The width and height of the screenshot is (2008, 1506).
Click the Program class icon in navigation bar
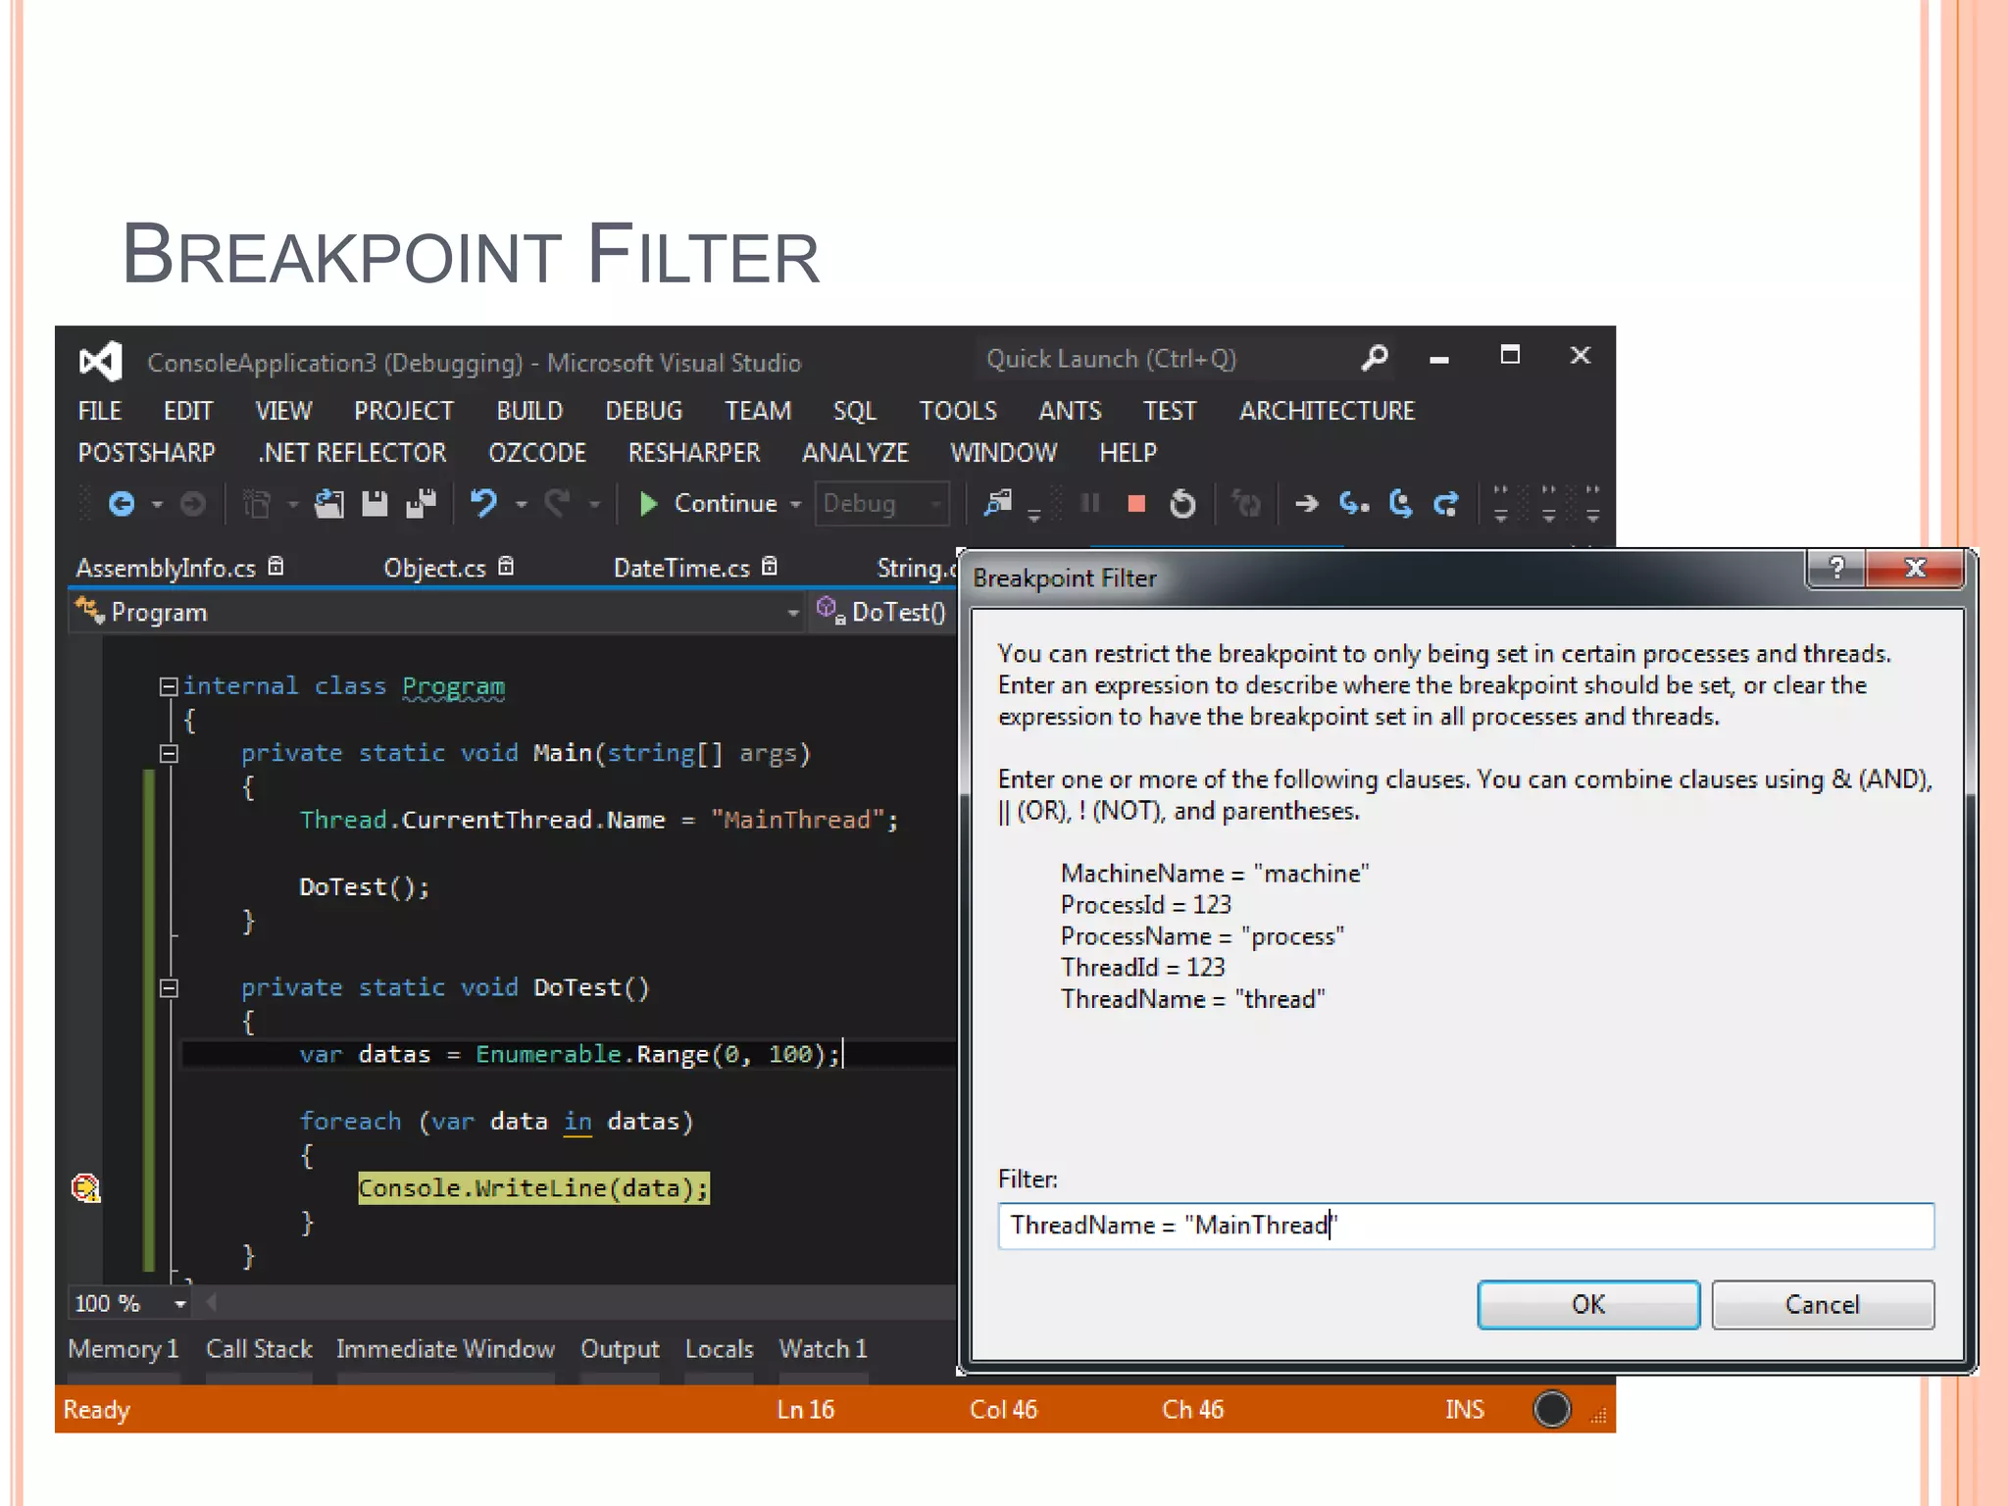click(90, 611)
